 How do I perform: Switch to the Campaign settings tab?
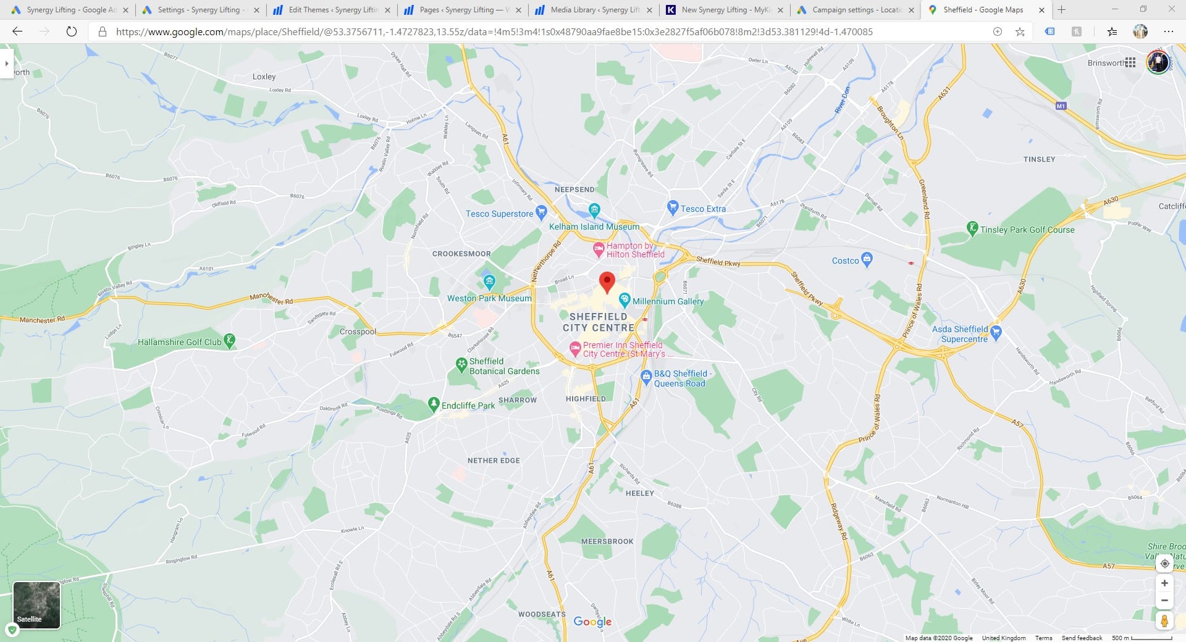click(856, 10)
